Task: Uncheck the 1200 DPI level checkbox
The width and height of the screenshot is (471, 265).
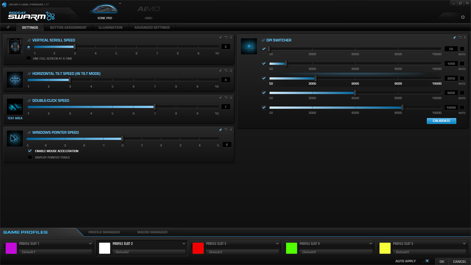Action: (x=264, y=64)
